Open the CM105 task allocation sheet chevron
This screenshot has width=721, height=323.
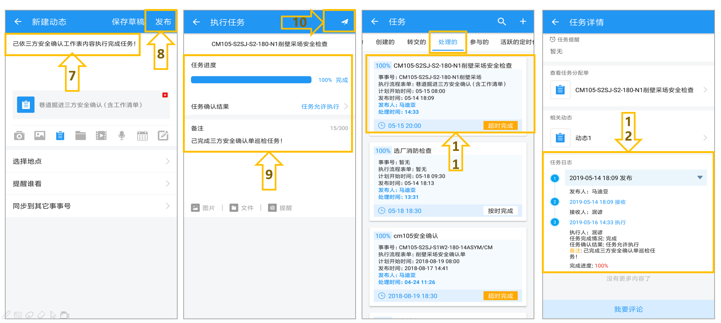pyautogui.click(x=705, y=90)
